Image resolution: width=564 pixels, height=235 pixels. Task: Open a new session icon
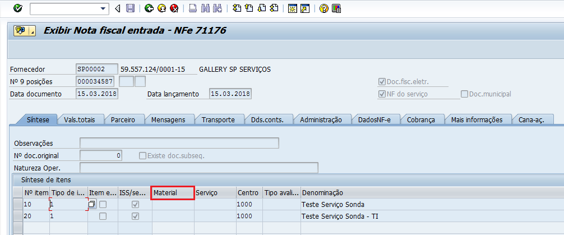coord(293,8)
